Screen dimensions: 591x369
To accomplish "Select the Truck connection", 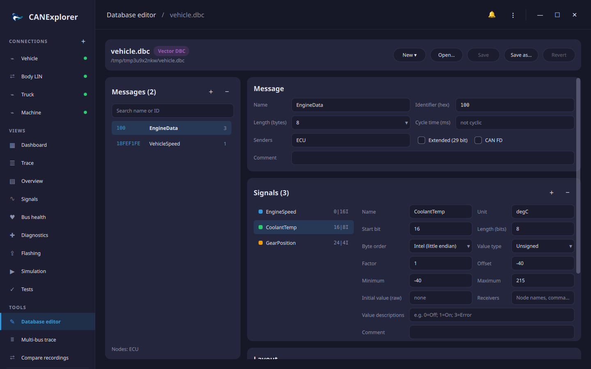I will [48, 95].
